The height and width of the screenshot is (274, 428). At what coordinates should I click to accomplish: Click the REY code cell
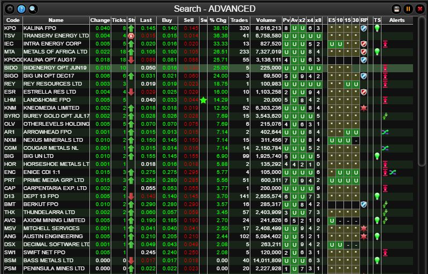pyautogui.click(x=13, y=84)
